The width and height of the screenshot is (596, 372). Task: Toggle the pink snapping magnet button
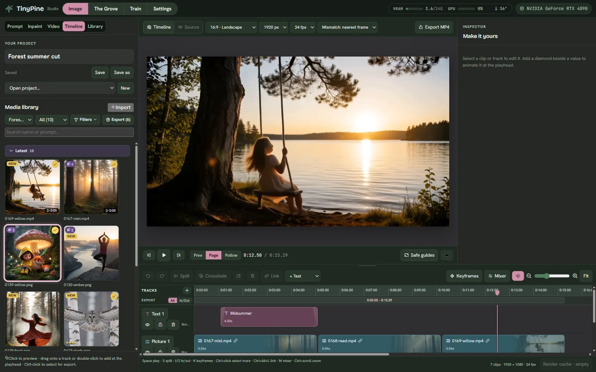(x=518, y=276)
